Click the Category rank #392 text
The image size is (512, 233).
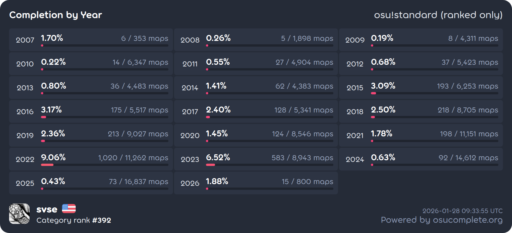coord(74,220)
